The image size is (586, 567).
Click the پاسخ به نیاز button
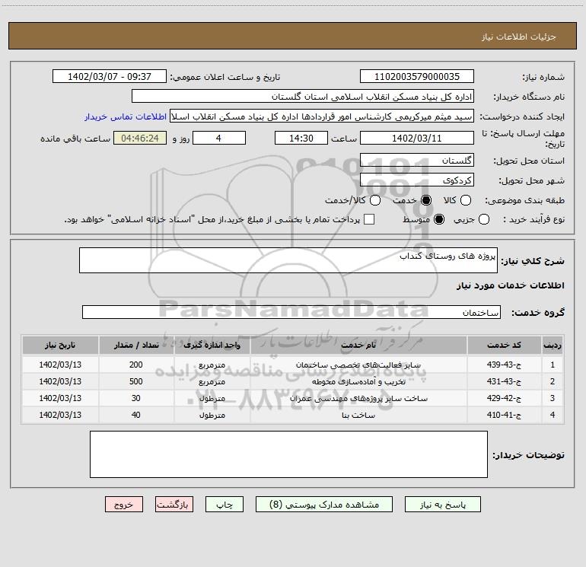[442, 505]
